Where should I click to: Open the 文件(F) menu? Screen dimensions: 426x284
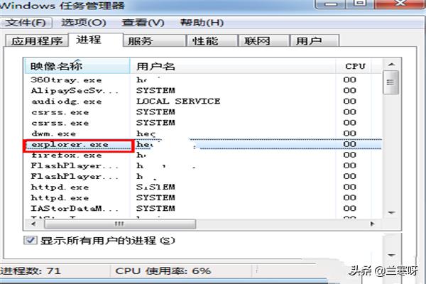[29, 23]
